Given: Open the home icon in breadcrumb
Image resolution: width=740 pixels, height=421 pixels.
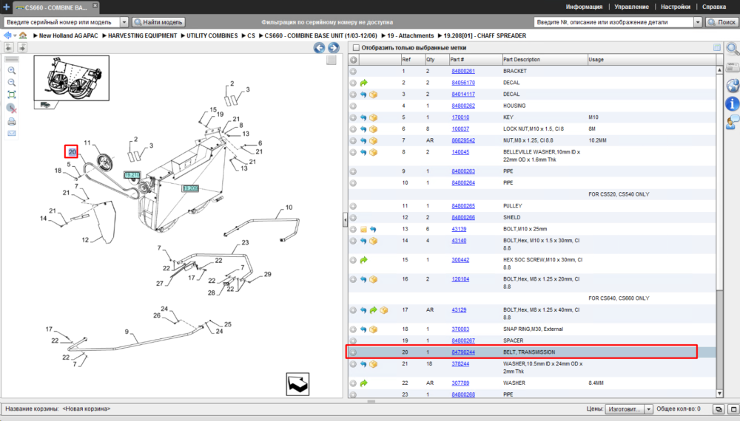Looking at the screenshot, I should (x=23, y=35).
